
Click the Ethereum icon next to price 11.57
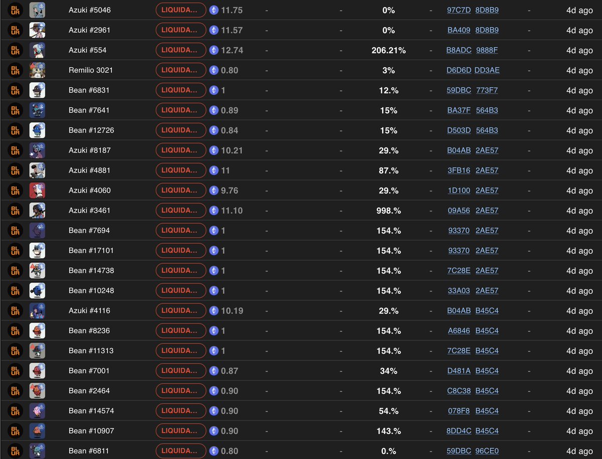tap(214, 30)
